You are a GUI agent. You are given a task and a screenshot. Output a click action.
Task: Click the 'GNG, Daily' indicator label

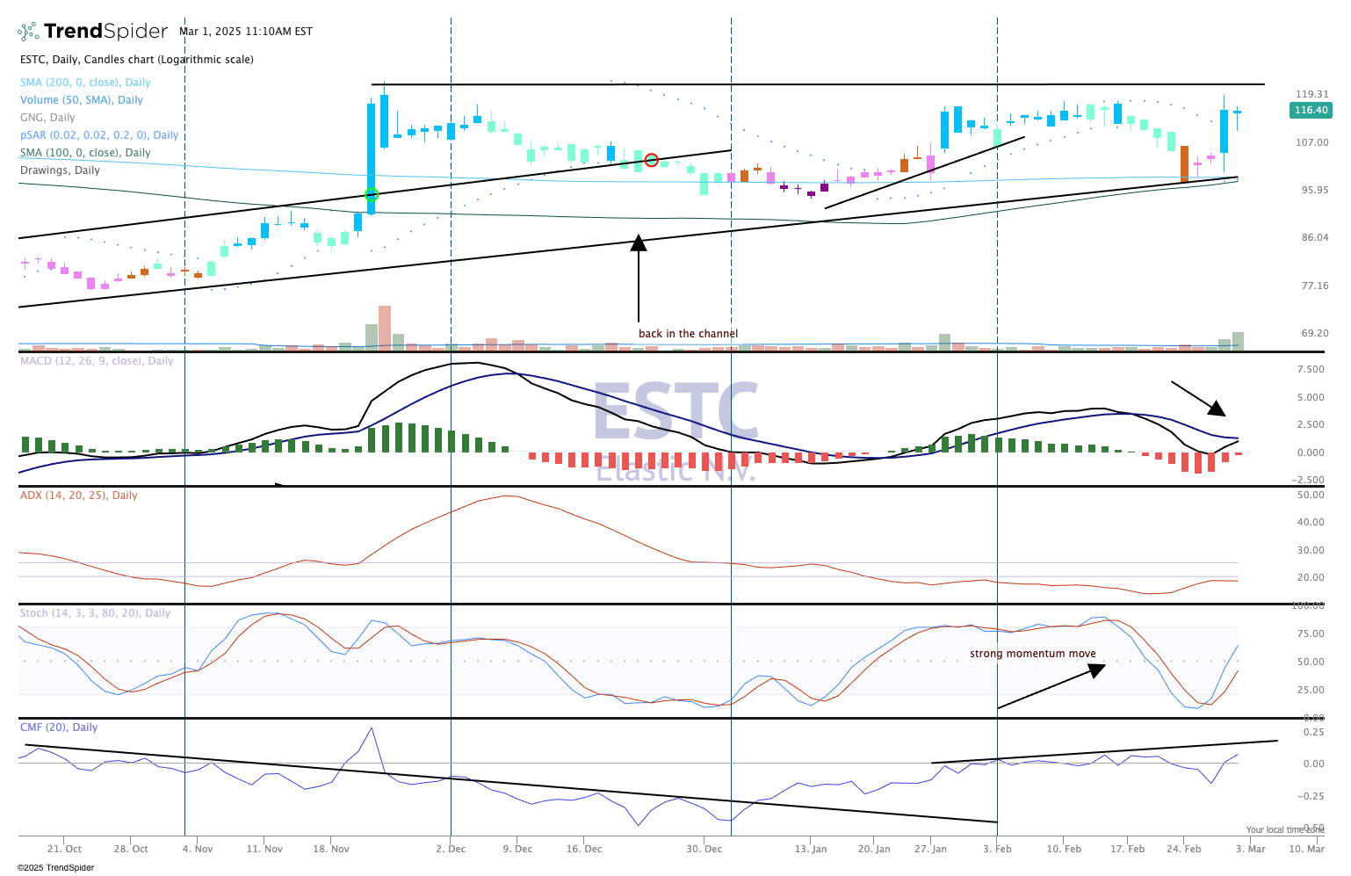[x=47, y=118]
